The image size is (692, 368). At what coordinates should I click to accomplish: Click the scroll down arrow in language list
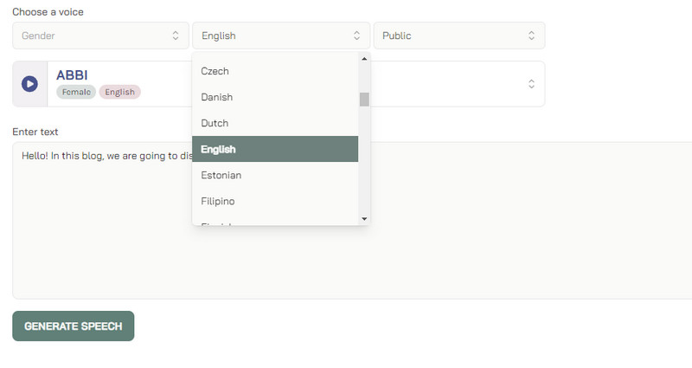pos(364,219)
